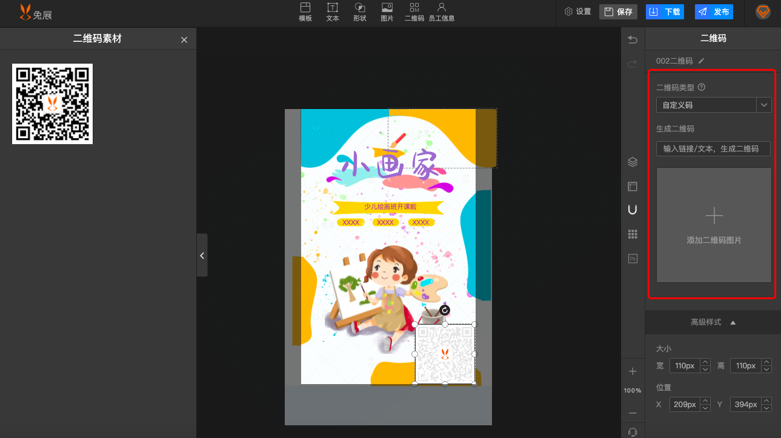781x438 pixels.
Task: Click the 宽 width input field
Action: [x=684, y=366]
